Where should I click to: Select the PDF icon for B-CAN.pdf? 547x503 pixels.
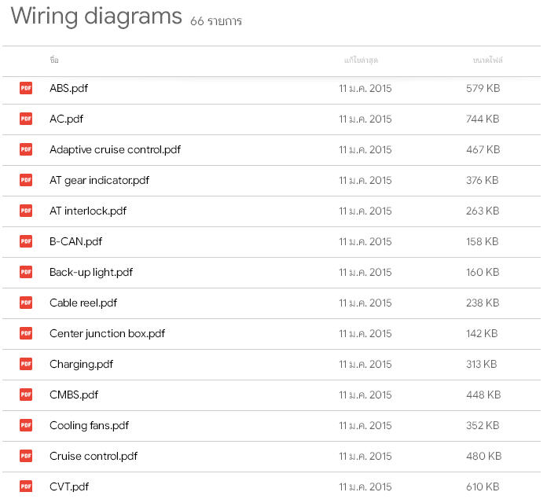click(x=26, y=241)
